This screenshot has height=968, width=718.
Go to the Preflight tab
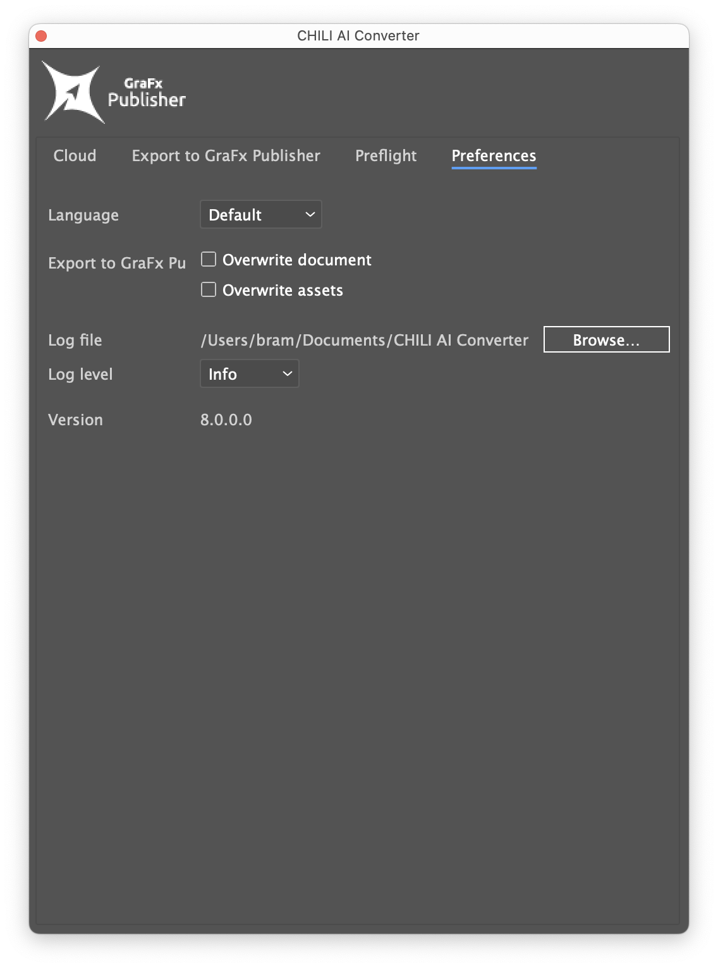(386, 155)
